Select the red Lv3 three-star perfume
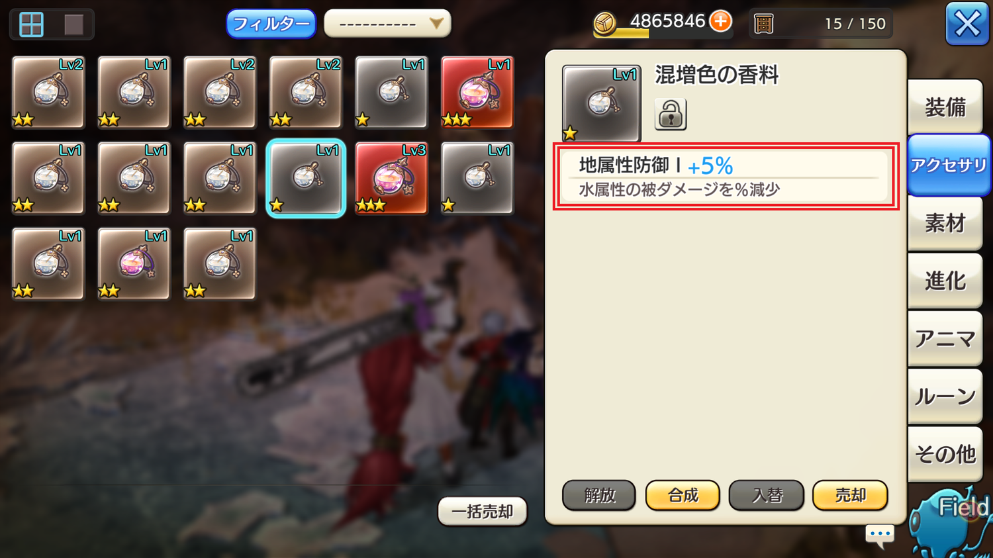 click(391, 178)
